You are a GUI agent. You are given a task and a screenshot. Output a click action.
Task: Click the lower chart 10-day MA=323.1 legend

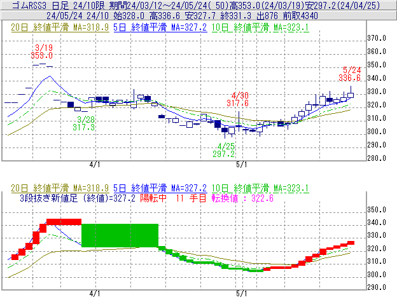260,188
